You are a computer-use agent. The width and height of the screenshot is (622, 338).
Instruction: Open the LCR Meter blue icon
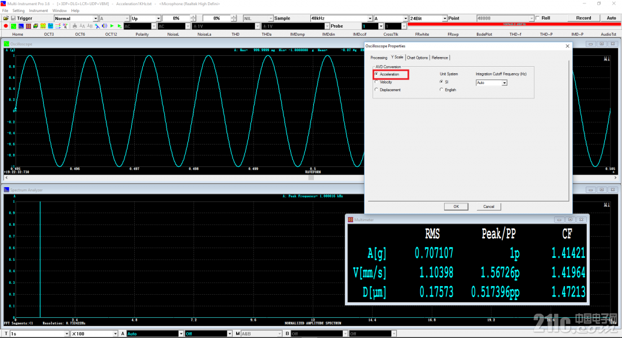tap(50, 26)
